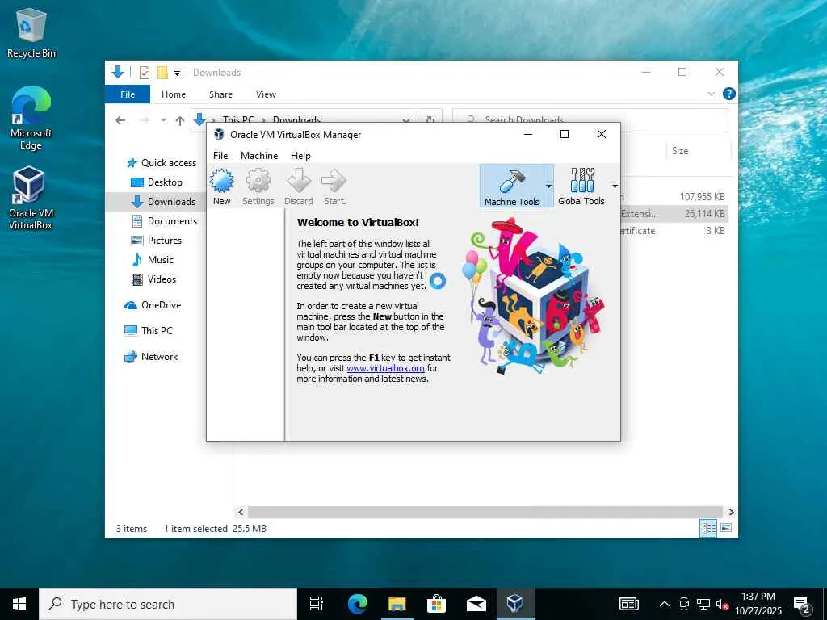Expand the Explorer ribbon chevron
This screenshot has width=827, height=620.
pos(711,94)
